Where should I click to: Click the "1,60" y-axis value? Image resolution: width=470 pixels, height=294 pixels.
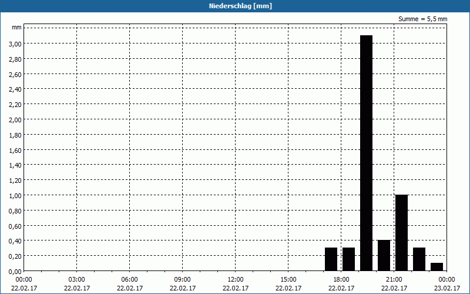15,151
